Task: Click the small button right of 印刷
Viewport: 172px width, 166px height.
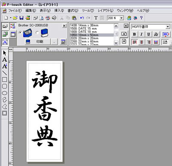Action: coord(54,42)
